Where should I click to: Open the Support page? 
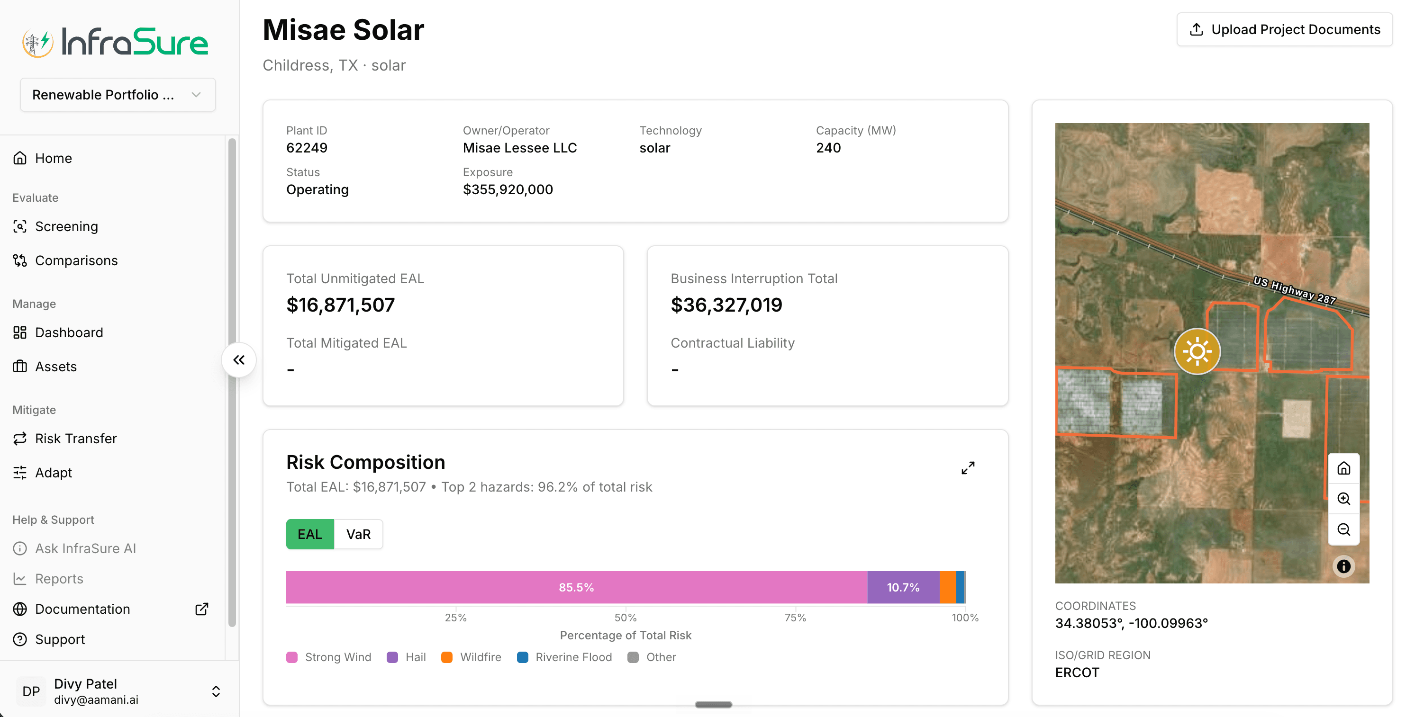60,639
